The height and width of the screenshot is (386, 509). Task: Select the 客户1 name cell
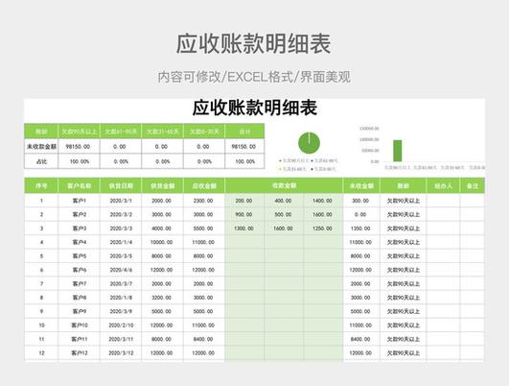pyautogui.click(x=80, y=201)
